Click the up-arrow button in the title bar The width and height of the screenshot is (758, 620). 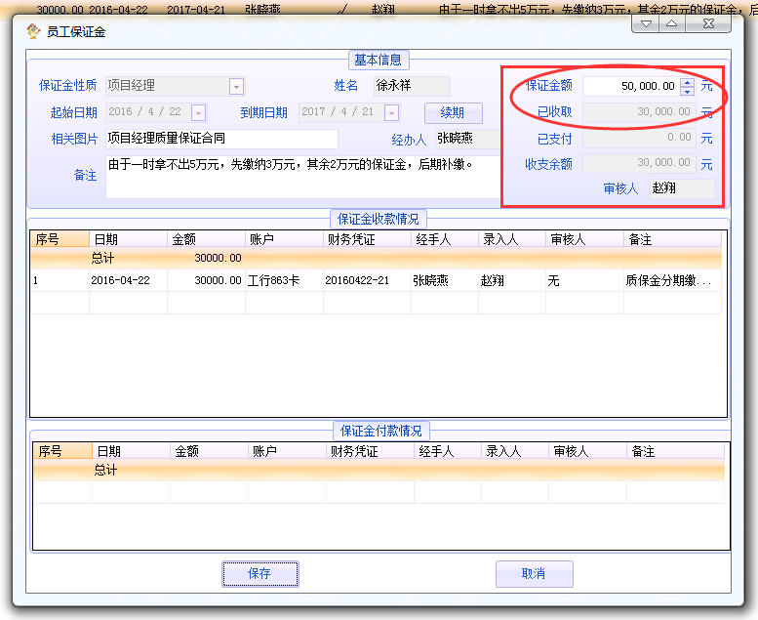point(672,24)
